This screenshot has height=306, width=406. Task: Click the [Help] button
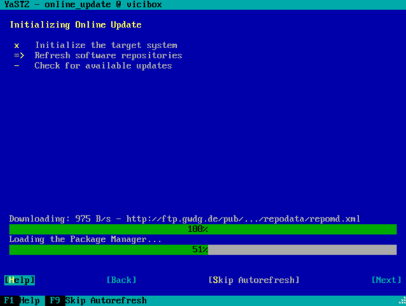(x=19, y=280)
